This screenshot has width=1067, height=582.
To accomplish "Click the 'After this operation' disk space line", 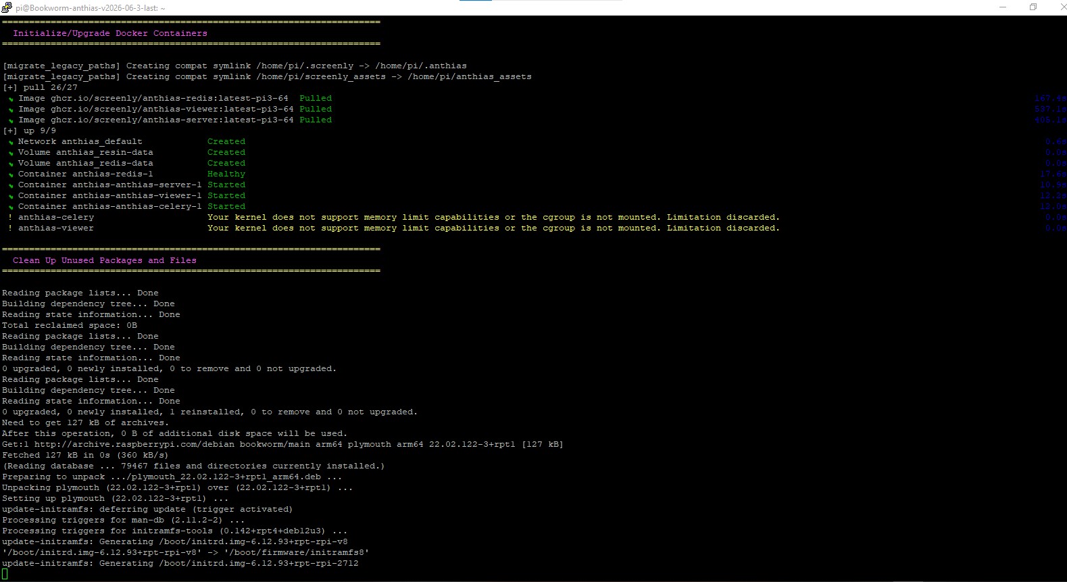I will tap(174, 433).
